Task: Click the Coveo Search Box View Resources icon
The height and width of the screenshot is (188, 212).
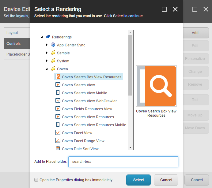Action: point(58,77)
